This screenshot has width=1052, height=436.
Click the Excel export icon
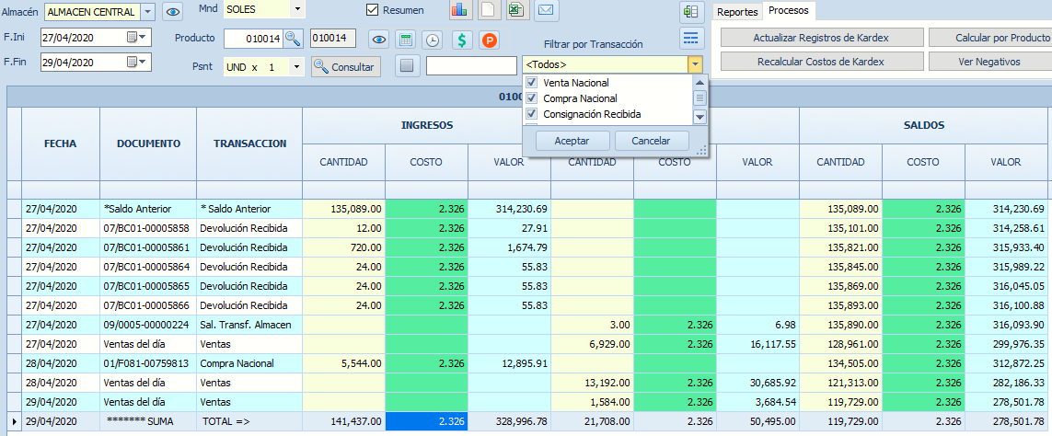point(516,11)
